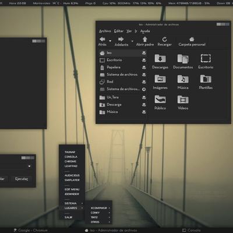Go to Carpeta personal home icon
This screenshot has width=233, height=233.
pos(192,39)
